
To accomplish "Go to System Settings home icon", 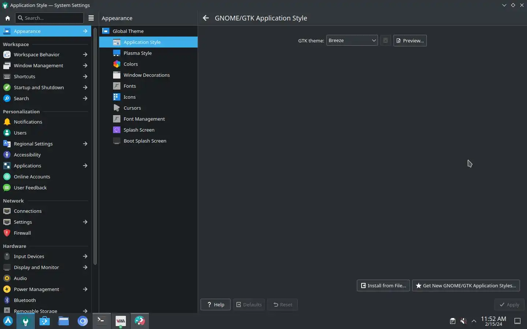I will [7, 18].
